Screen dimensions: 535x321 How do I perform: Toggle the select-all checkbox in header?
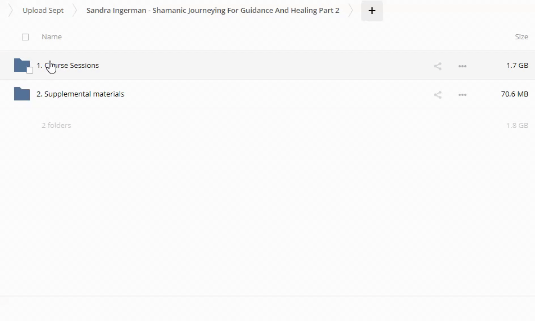pyautogui.click(x=25, y=37)
